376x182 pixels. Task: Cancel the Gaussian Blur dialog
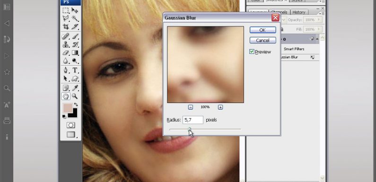pyautogui.click(x=262, y=40)
